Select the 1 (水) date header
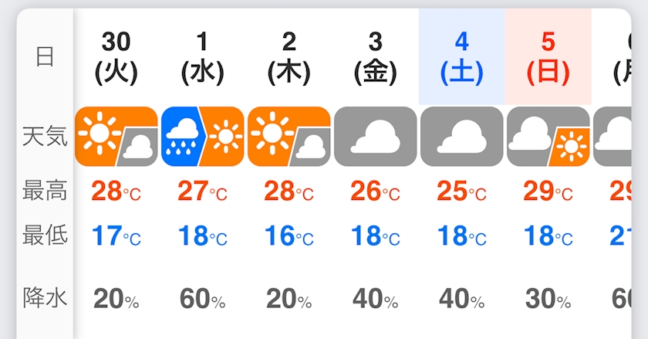Image resolution: width=648 pixels, height=339 pixels. tap(202, 57)
